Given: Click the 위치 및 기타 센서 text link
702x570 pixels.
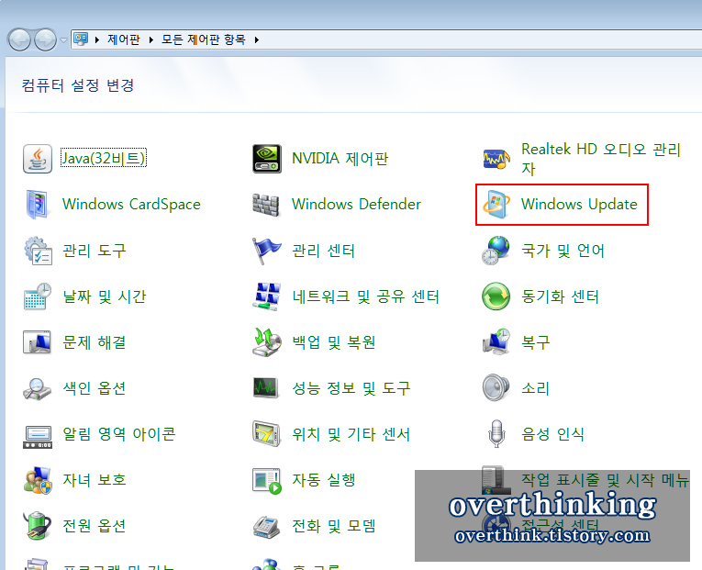Looking at the screenshot, I should [x=351, y=434].
